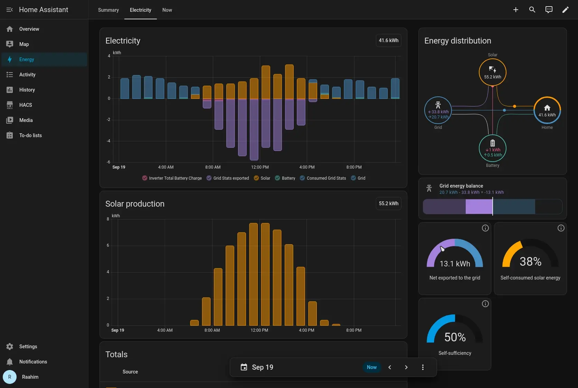
Task: Switch to the Now tab
Action: 167,10
